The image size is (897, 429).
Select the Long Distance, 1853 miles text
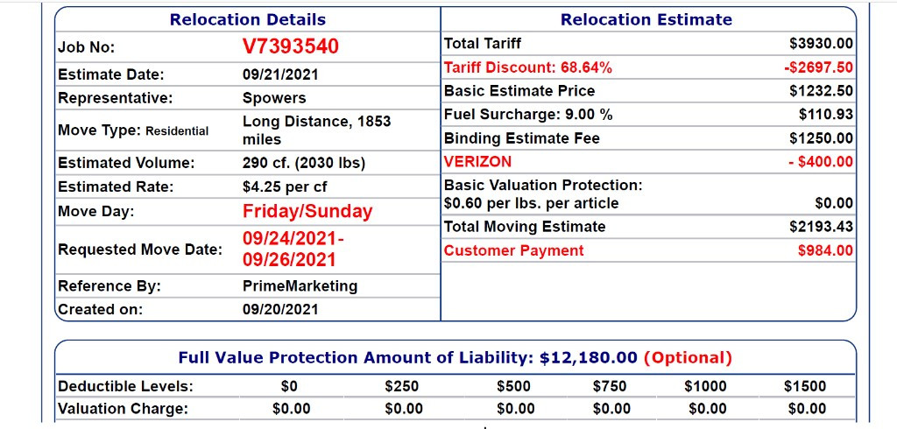(x=316, y=130)
